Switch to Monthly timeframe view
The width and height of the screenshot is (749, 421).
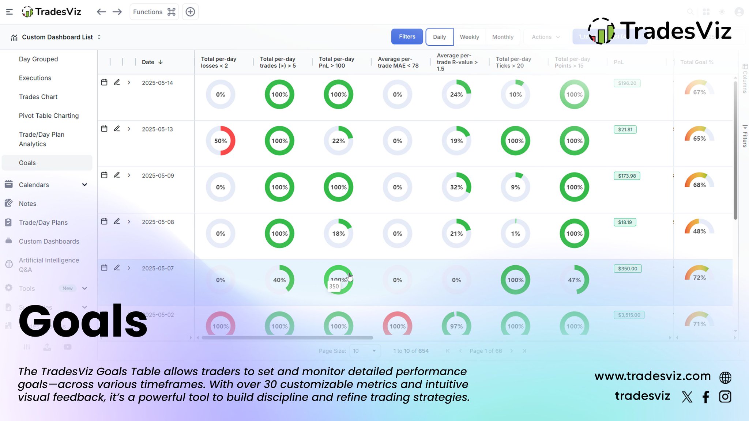pos(503,37)
